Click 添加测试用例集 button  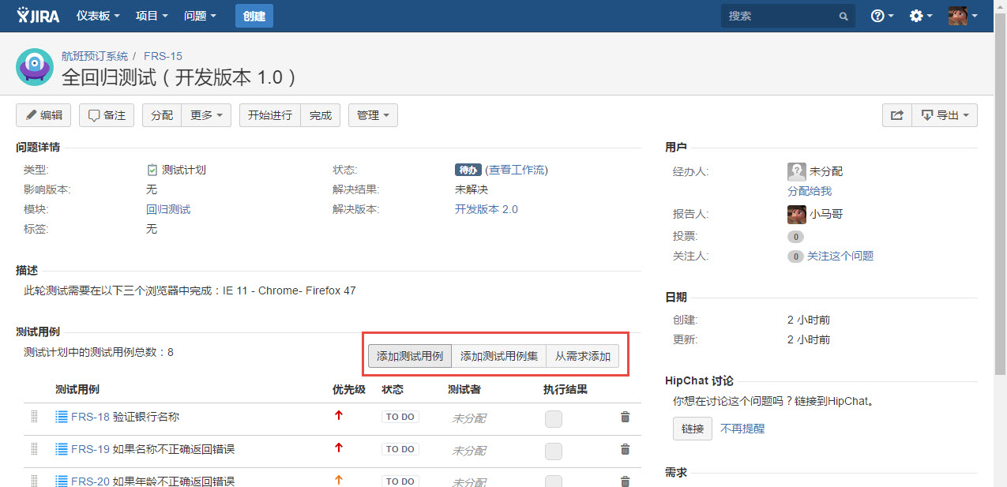(499, 356)
